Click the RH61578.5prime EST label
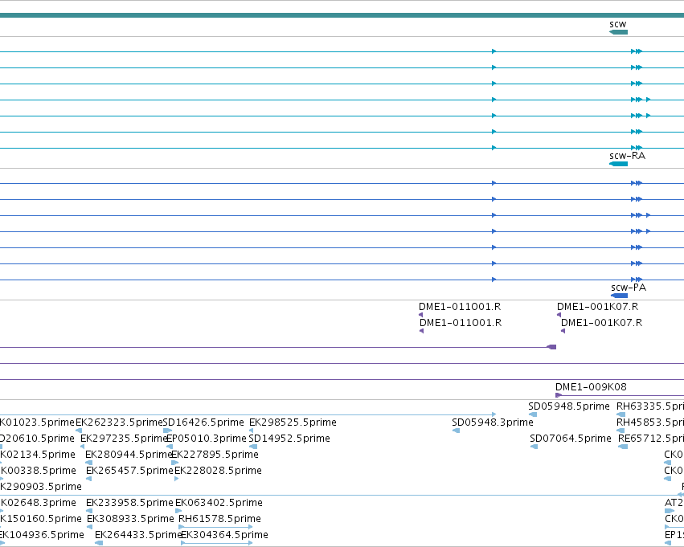Image resolution: width=684 pixels, height=547 pixels. [220, 519]
